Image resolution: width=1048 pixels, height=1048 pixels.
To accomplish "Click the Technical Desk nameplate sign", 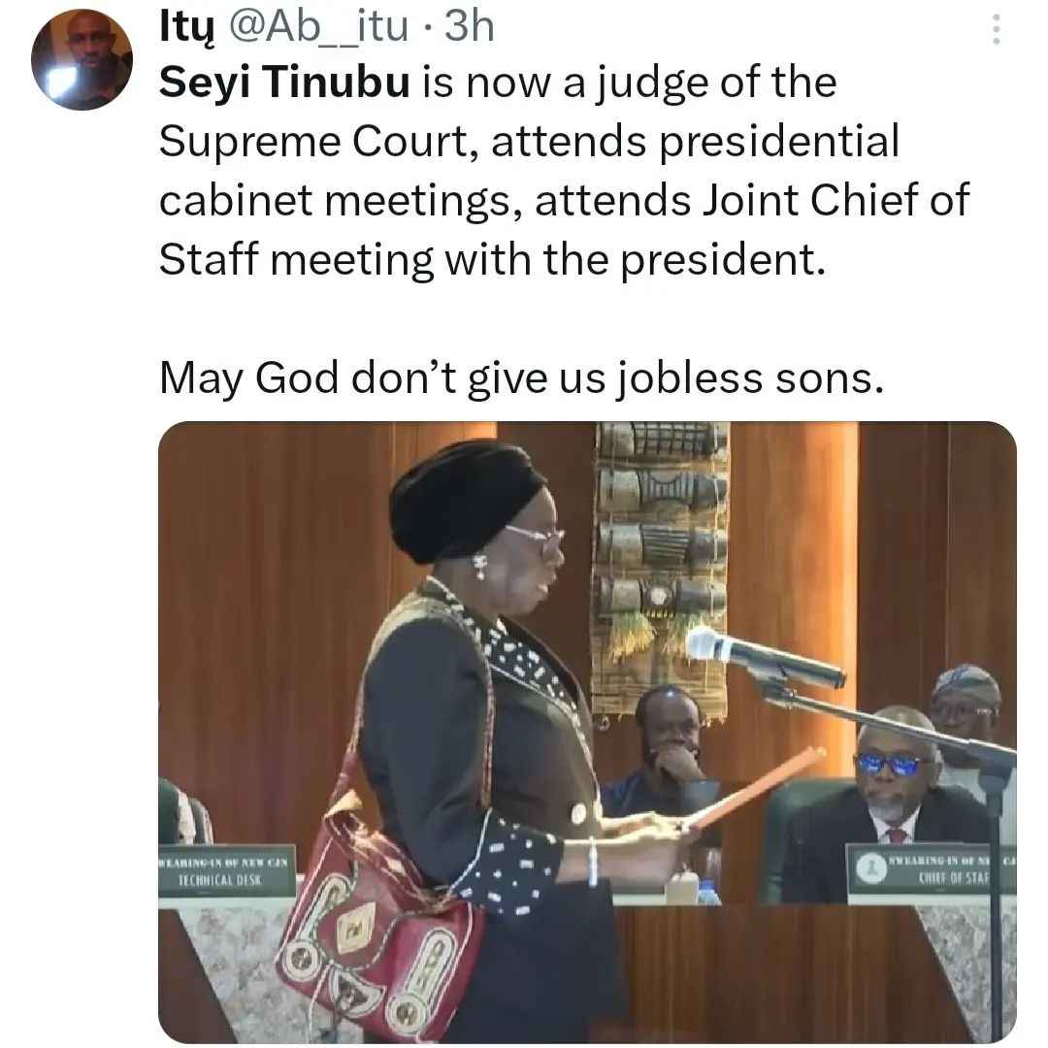I will (226, 870).
